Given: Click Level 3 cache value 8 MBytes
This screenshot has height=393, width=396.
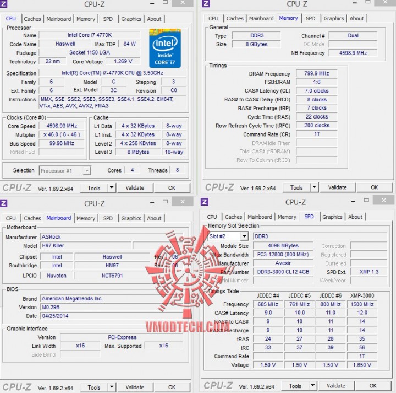Looking at the screenshot, I should click(138, 152).
